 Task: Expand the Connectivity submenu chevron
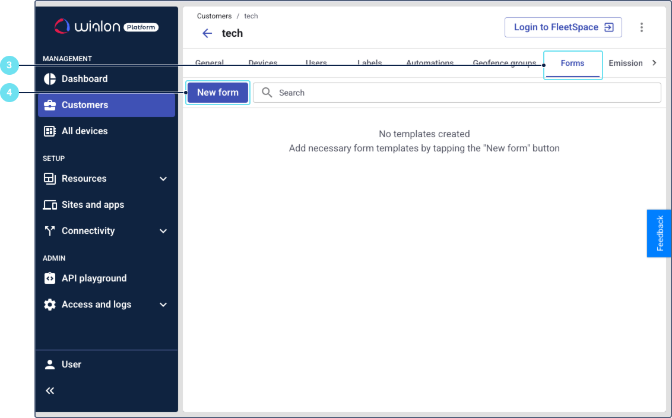click(x=163, y=231)
